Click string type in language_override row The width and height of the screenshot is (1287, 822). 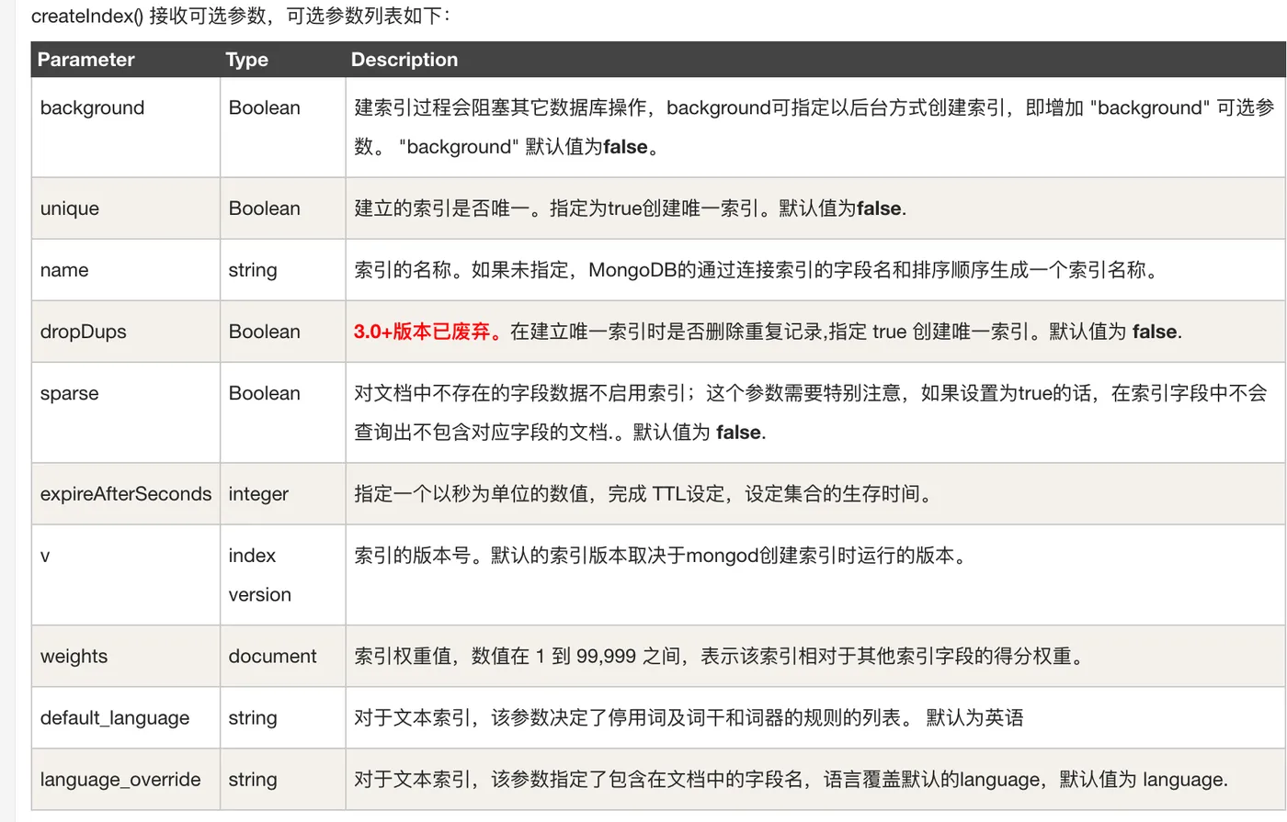click(253, 780)
